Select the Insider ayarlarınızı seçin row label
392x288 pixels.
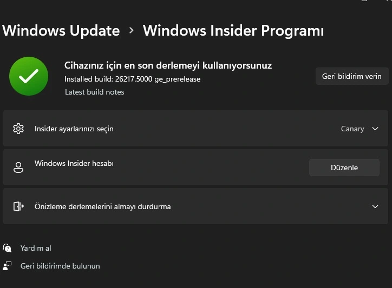(74, 129)
